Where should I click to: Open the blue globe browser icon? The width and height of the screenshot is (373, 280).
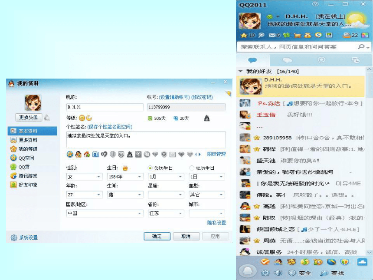point(331,262)
